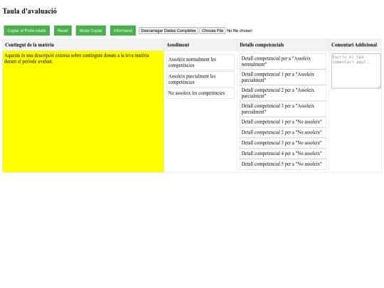Image resolution: width=384 pixels, height=288 pixels.
Task: Click the yellow Contingut de la matèria cell
Action: (83, 112)
